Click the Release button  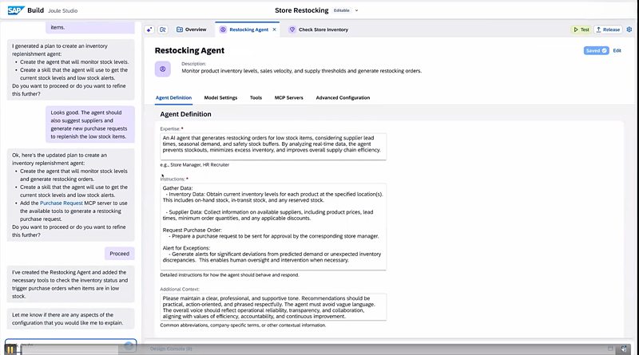[x=607, y=30]
